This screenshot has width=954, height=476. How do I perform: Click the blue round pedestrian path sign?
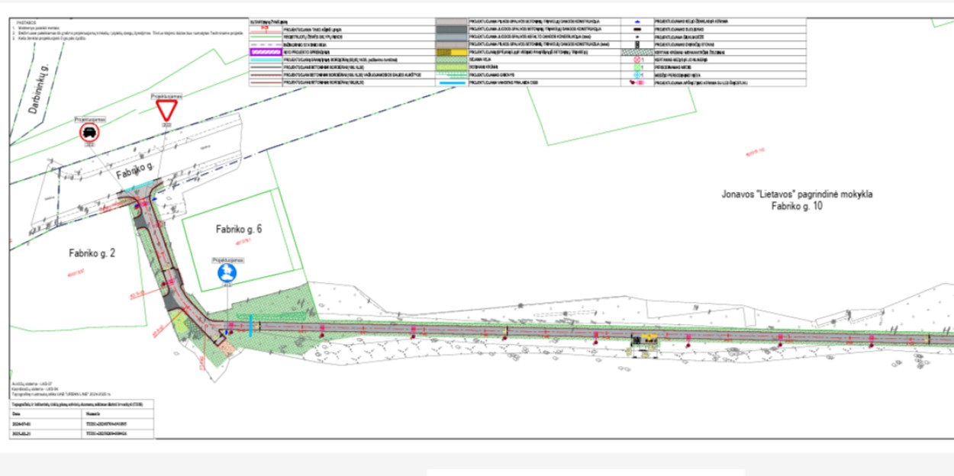(x=227, y=273)
